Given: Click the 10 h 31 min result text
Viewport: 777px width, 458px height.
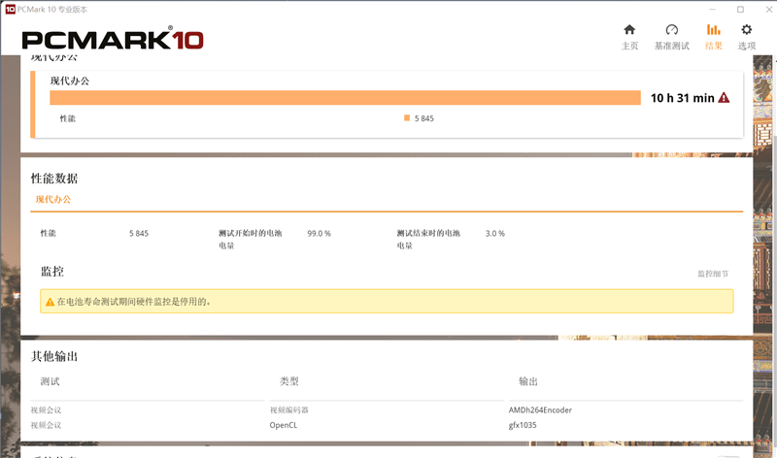Looking at the screenshot, I should 683,98.
